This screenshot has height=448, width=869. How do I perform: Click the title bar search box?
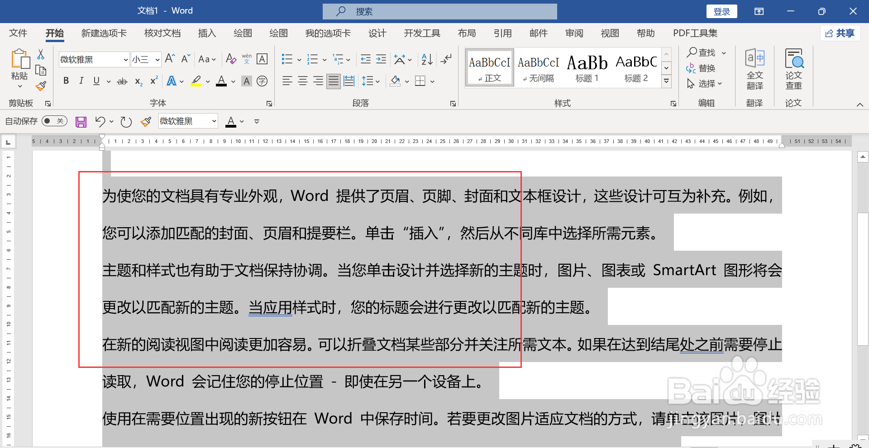pyautogui.click(x=439, y=11)
